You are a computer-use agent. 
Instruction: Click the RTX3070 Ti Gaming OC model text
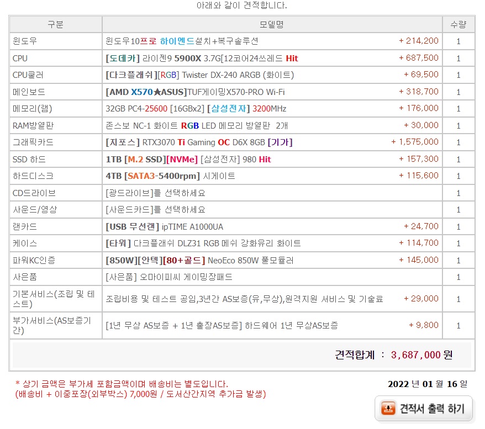pos(199,142)
